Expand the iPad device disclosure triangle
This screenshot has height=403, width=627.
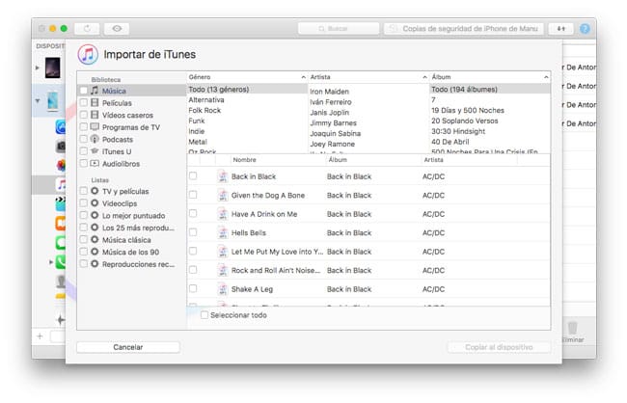click(x=38, y=67)
